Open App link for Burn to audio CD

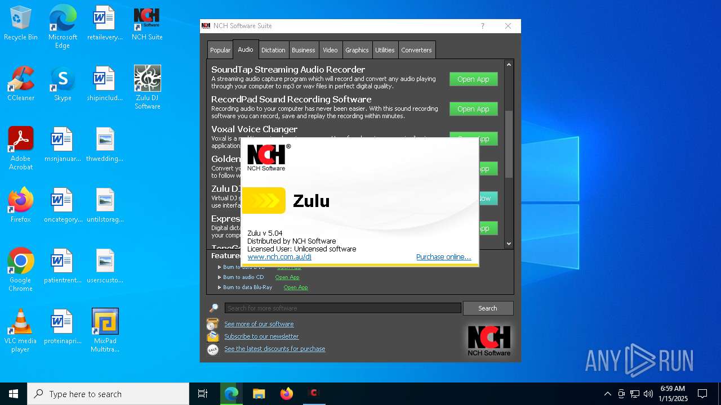coord(287,277)
